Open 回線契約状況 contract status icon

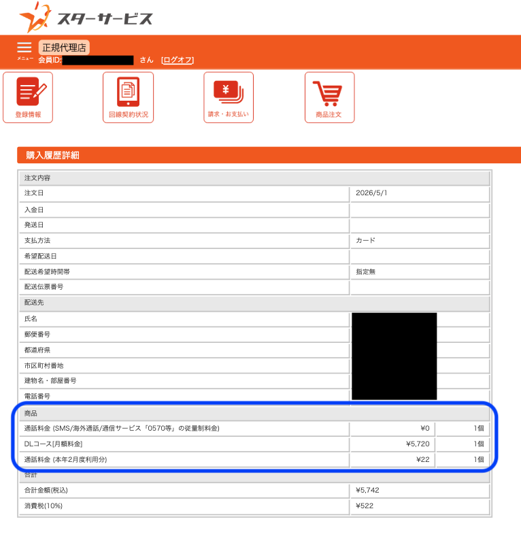pyautogui.click(x=129, y=97)
